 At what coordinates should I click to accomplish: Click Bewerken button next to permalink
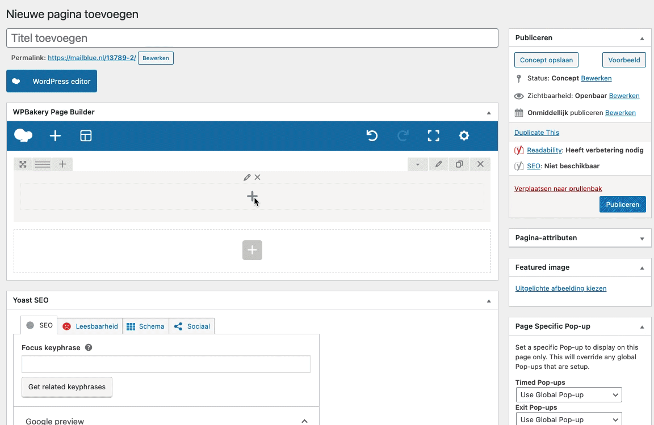coord(156,58)
